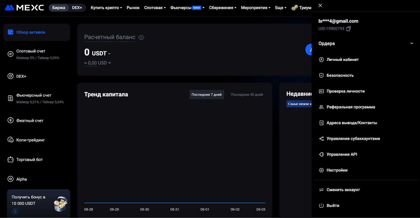The width and height of the screenshot is (420, 218).
Task: Click the shield icon for Безопасность
Action: pyautogui.click(x=321, y=75)
